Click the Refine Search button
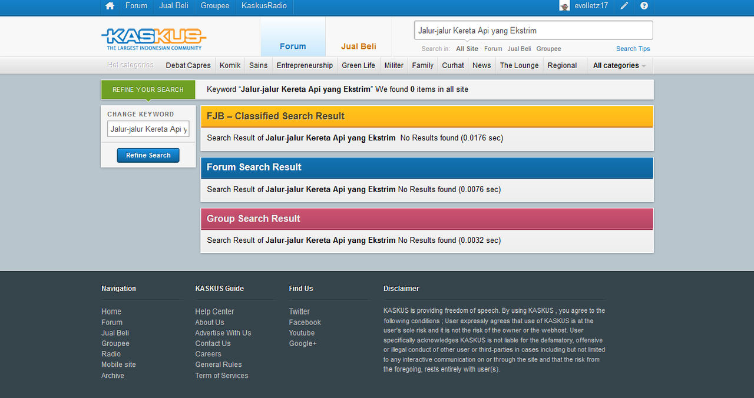Viewport: 754px width, 398px height. pos(148,155)
